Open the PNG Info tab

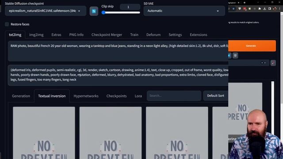(x=76, y=35)
